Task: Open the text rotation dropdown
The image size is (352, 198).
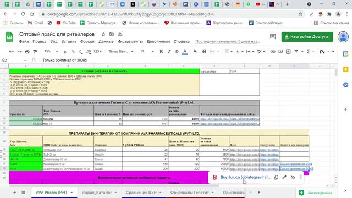Action: pyautogui.click(x=261, y=52)
